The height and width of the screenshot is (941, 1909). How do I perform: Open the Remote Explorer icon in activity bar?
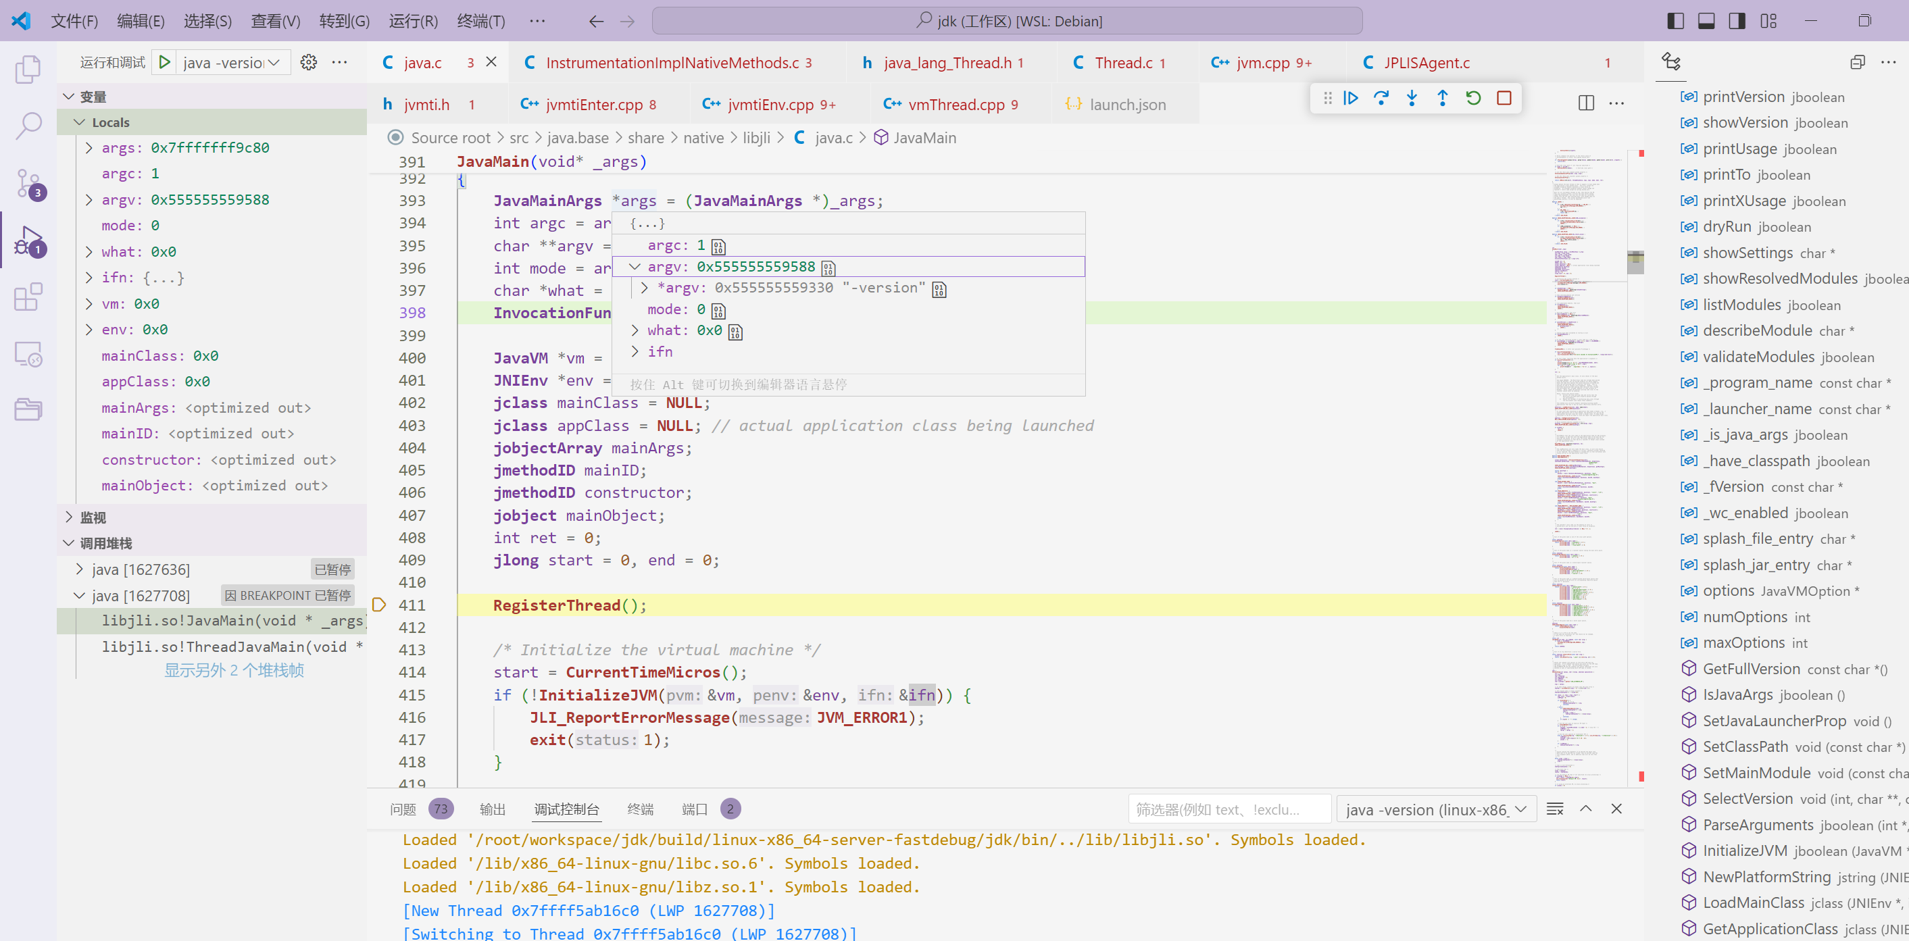pos(28,354)
